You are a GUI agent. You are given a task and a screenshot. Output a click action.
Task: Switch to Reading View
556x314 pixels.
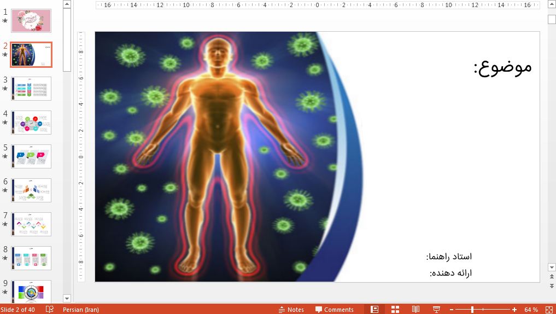click(415, 309)
